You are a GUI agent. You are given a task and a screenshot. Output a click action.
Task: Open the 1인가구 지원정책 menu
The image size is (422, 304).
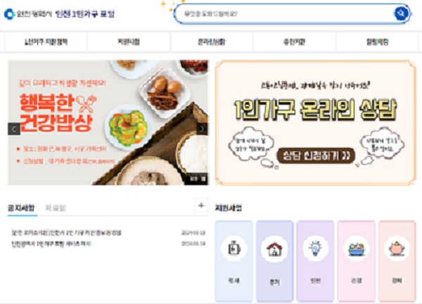(x=46, y=42)
